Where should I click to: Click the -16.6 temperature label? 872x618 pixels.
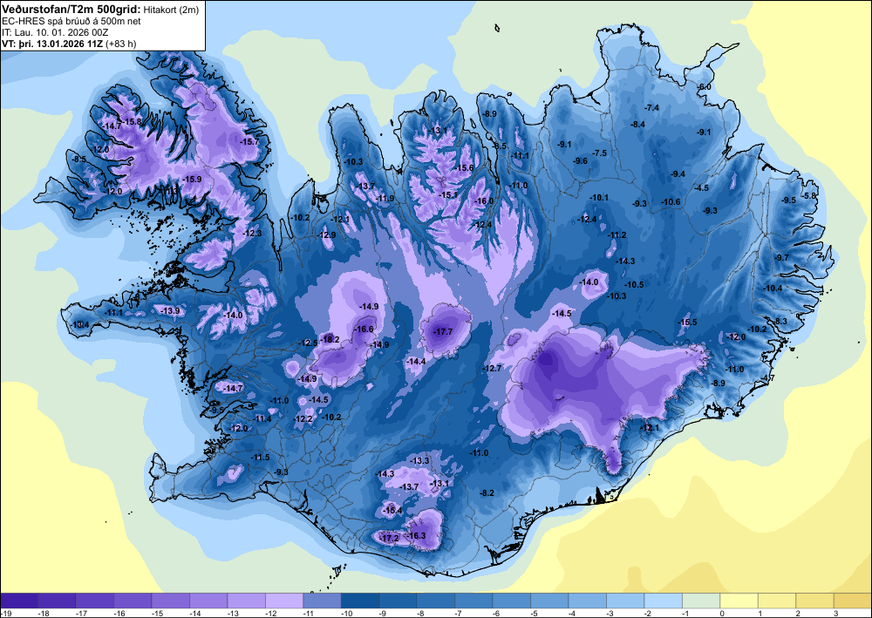point(364,329)
